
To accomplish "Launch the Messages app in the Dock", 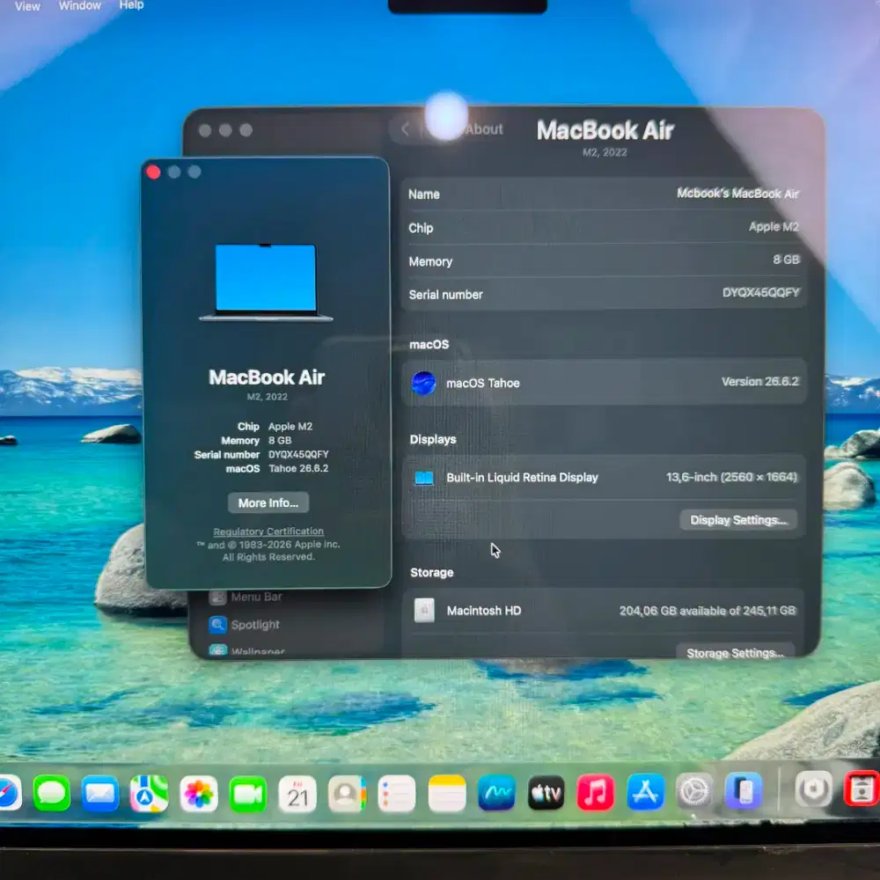I will (52, 794).
